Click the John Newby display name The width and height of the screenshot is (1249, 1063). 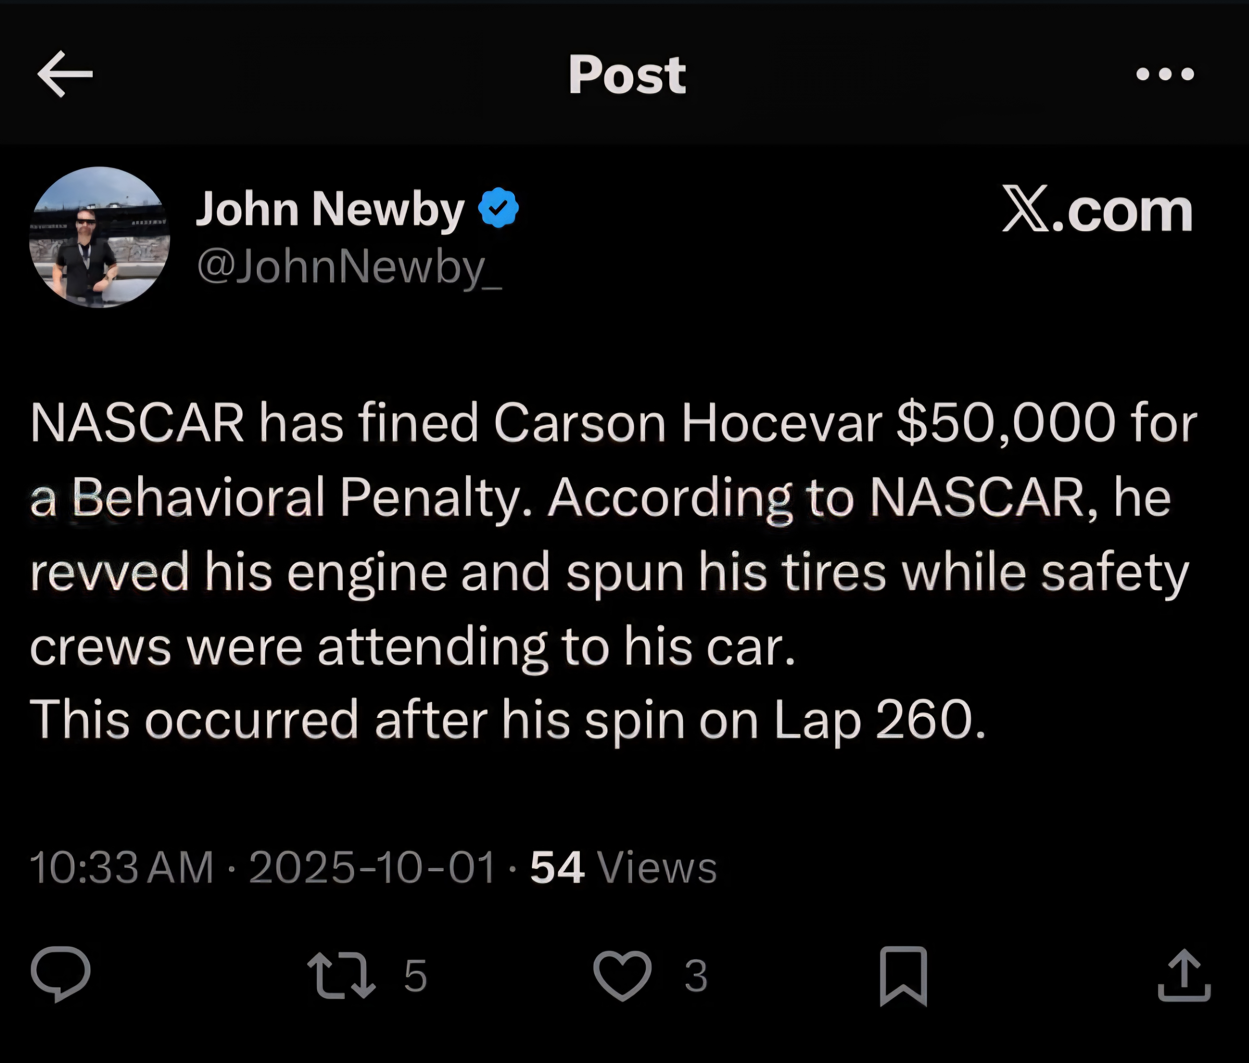[330, 209]
